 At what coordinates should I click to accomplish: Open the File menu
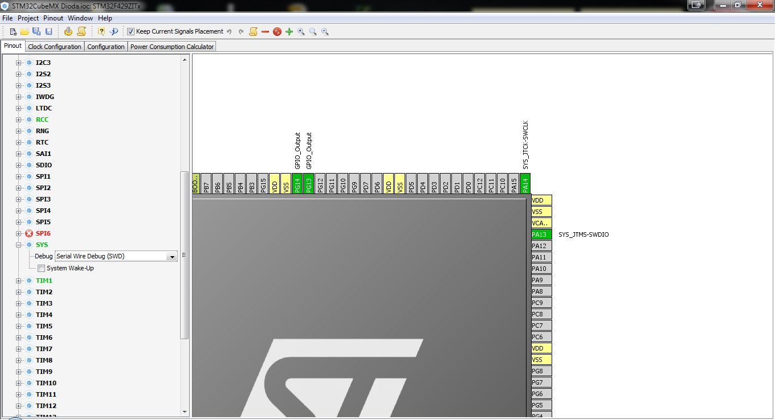coord(7,18)
